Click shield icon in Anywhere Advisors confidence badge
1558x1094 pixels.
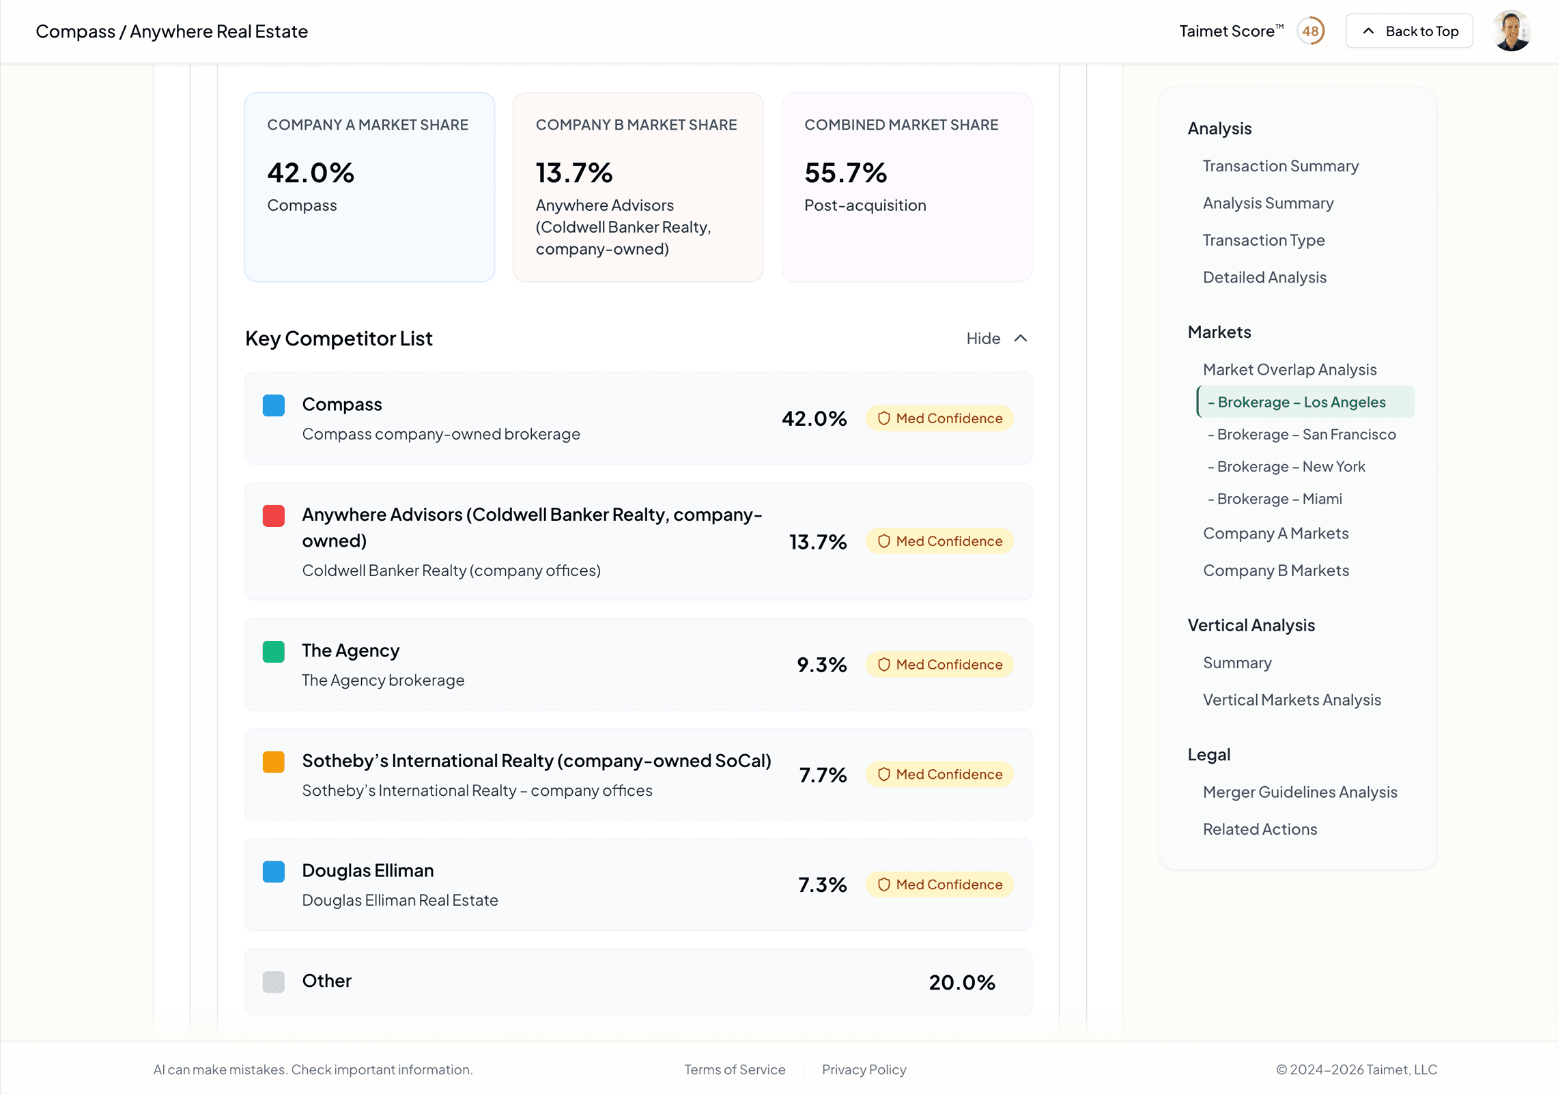(x=883, y=541)
